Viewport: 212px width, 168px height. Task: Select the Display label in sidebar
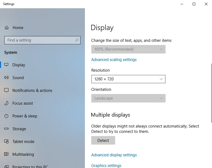19,65
